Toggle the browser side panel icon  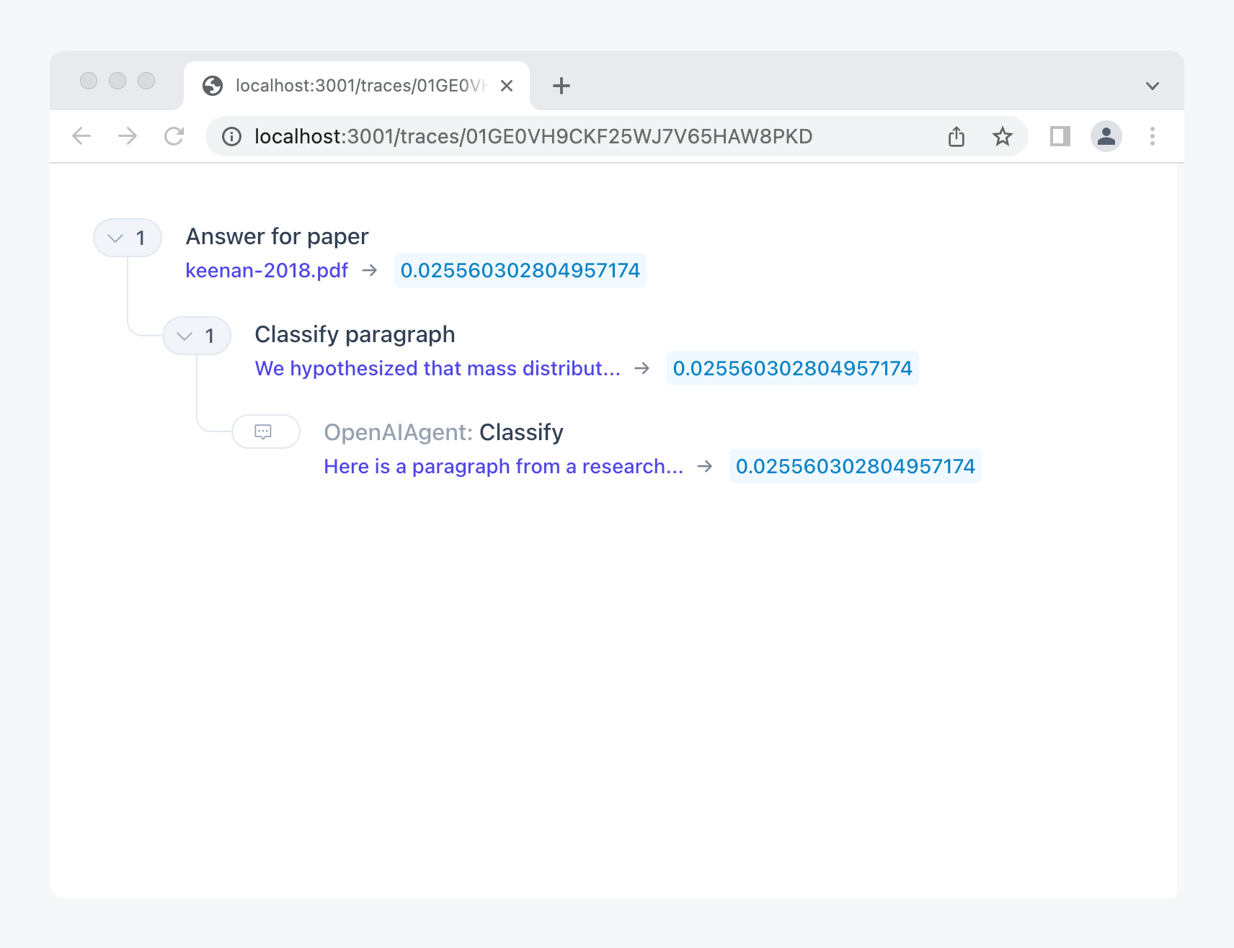point(1060,136)
